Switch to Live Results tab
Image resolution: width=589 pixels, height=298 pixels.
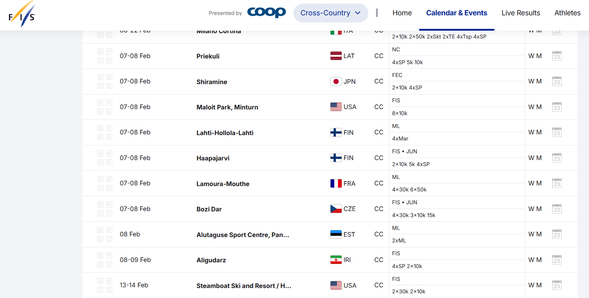[x=520, y=13]
